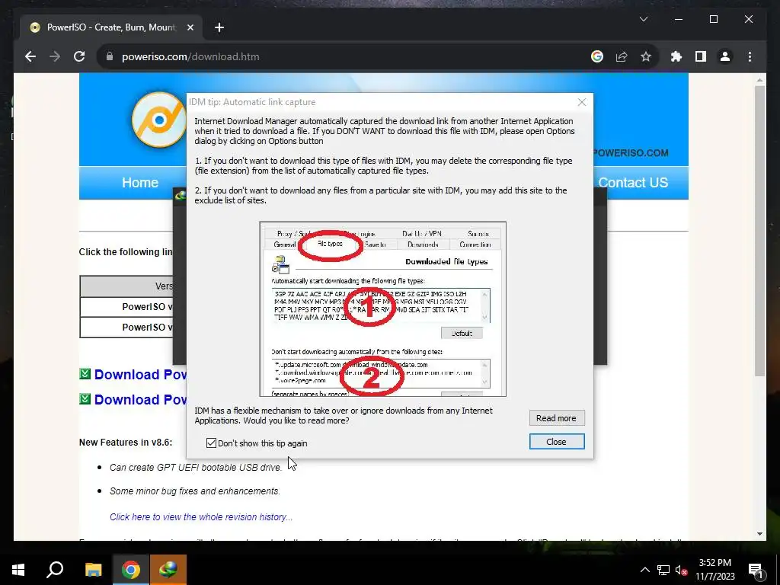
Task: Open notification center icon
Action: tap(756, 570)
